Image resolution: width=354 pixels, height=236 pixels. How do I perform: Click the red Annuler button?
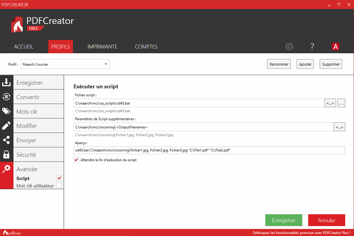[326, 220]
